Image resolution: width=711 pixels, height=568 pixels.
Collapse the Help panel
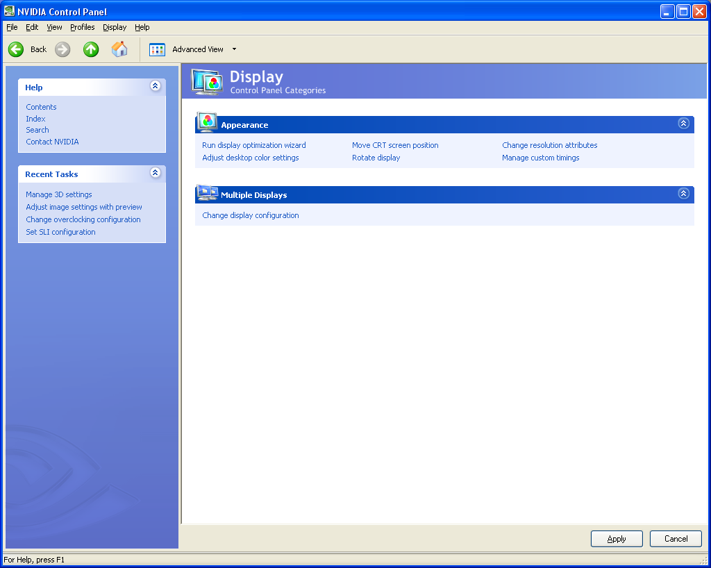(x=155, y=86)
